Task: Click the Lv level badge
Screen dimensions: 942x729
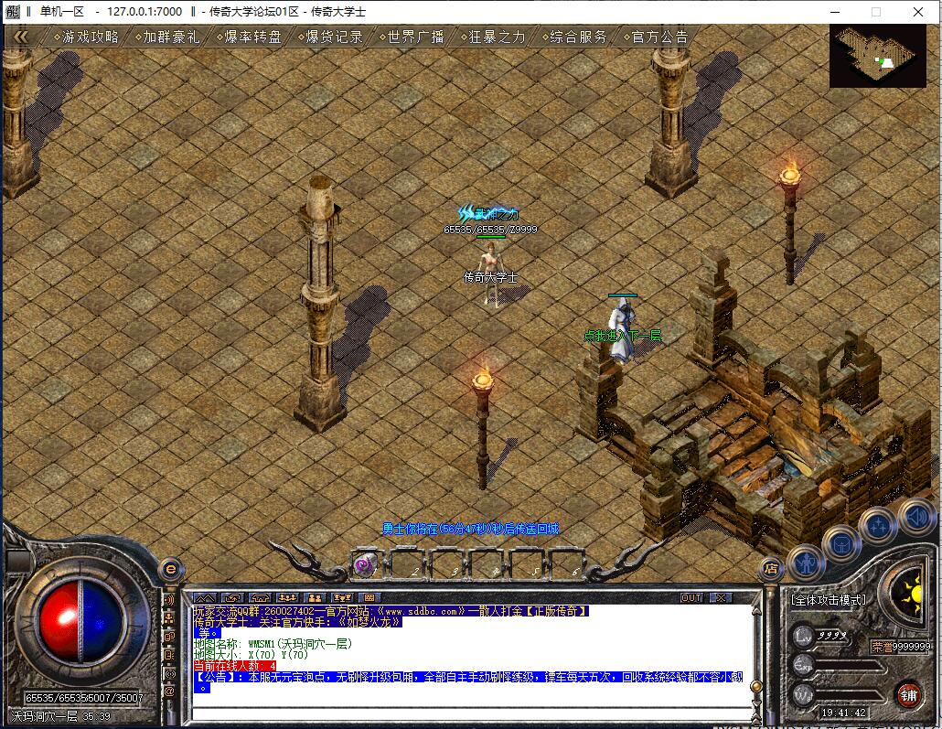Action: point(804,636)
